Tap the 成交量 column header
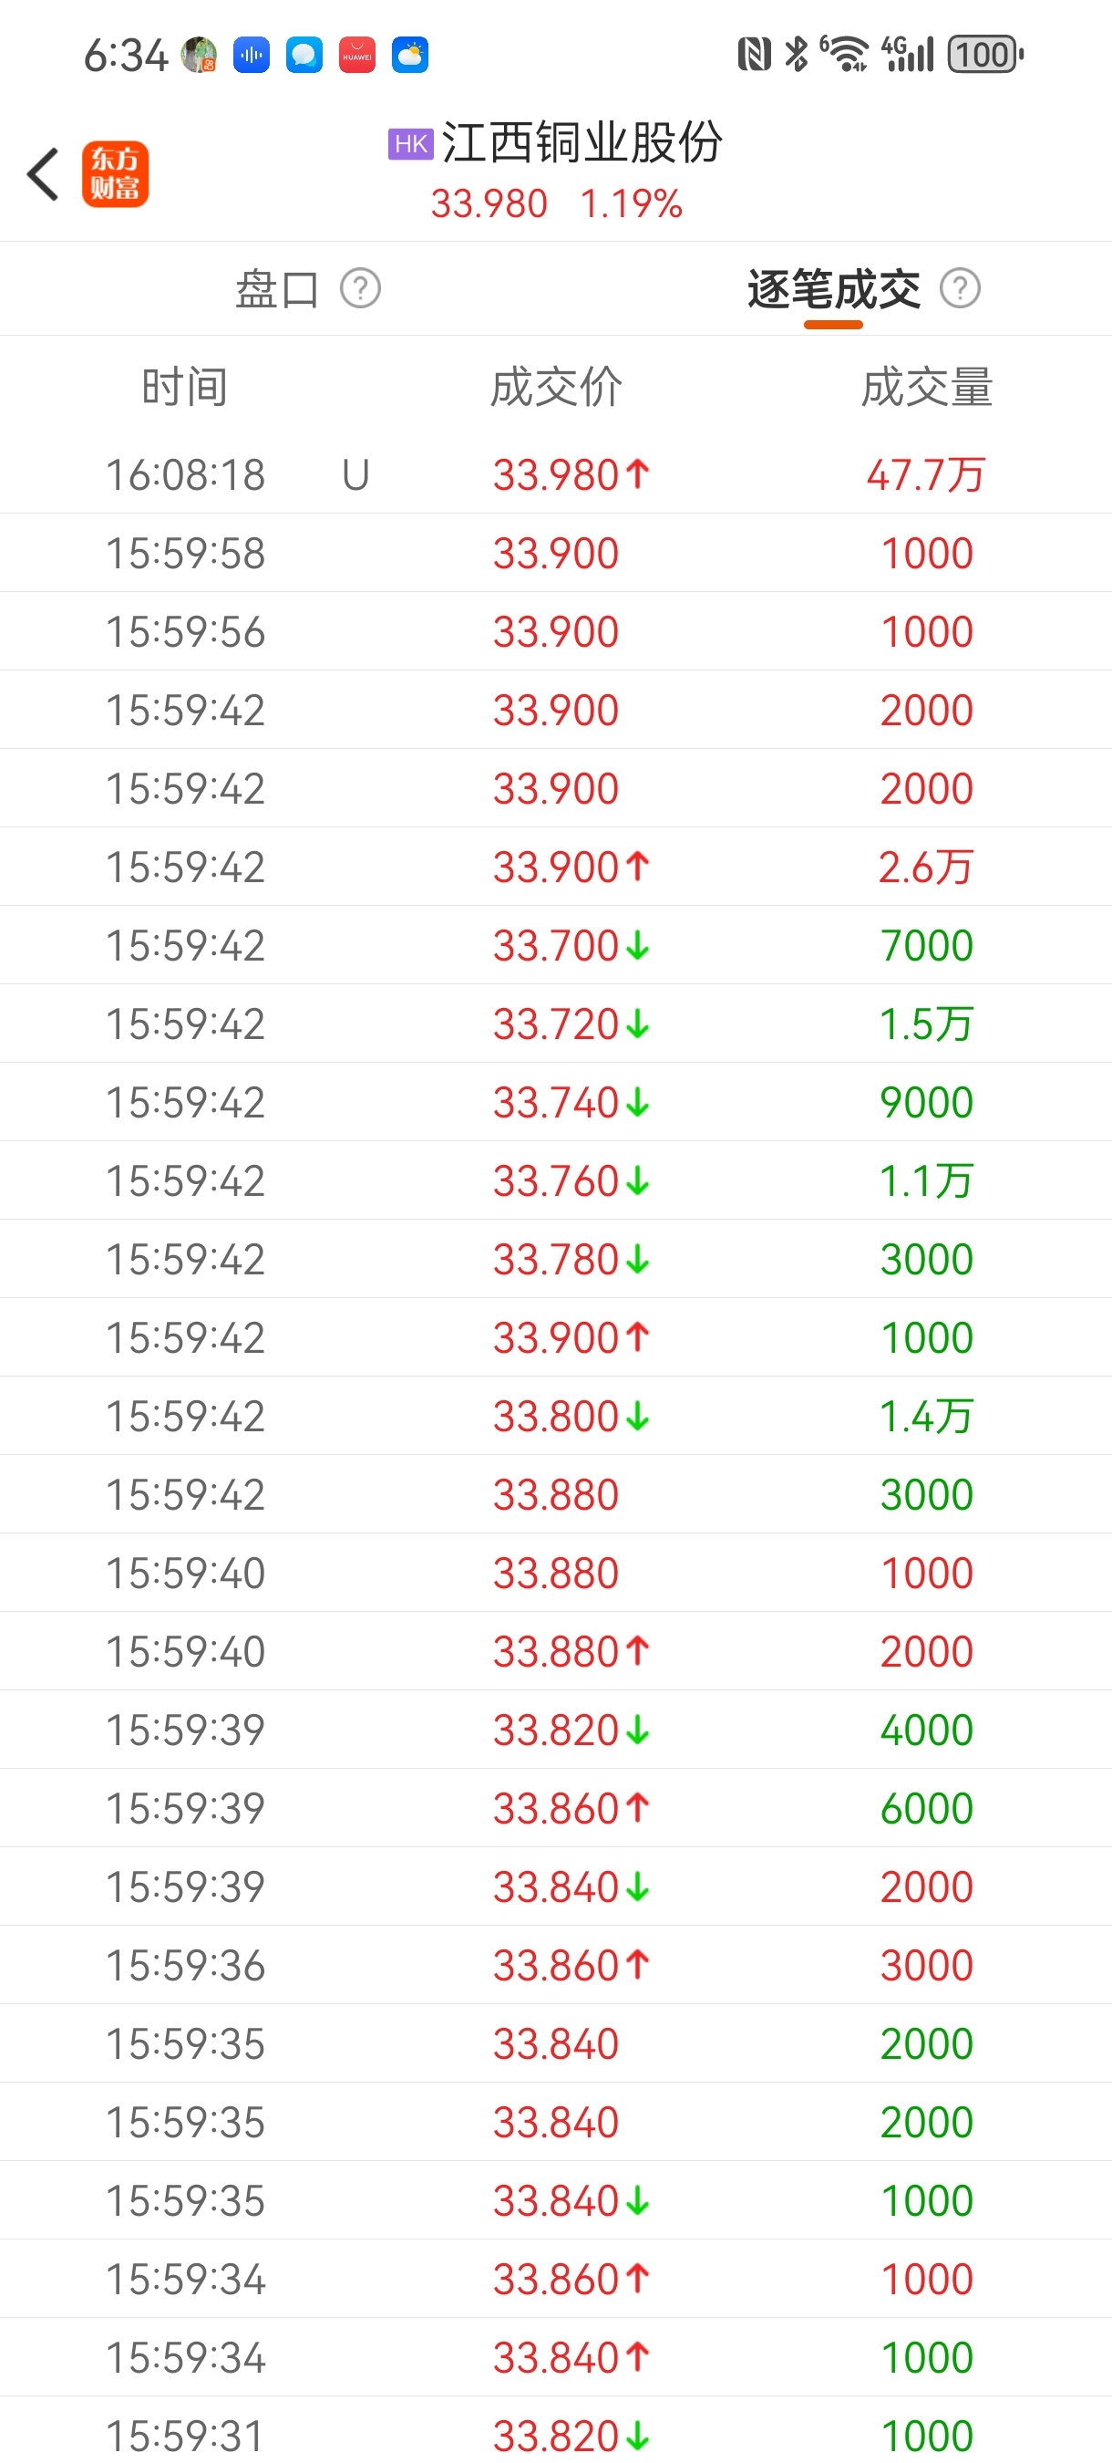 pos(926,387)
